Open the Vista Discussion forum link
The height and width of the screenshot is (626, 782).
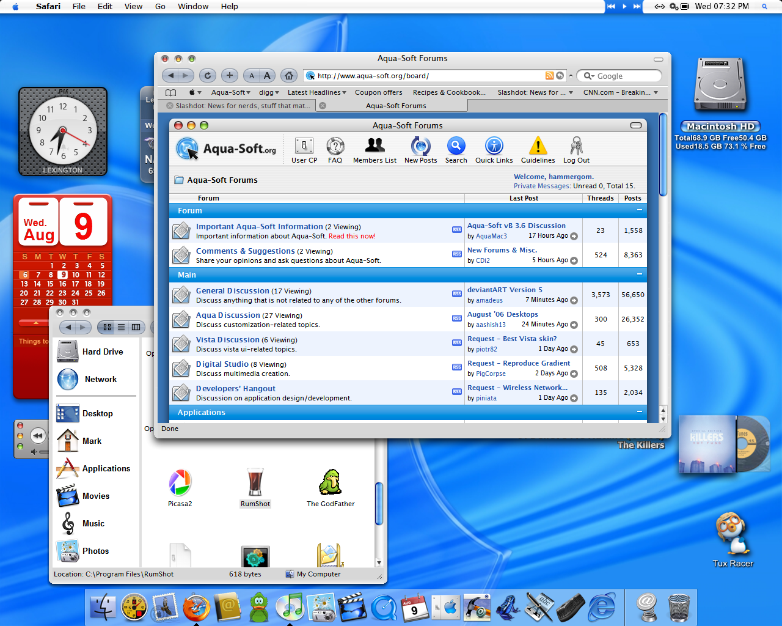(x=228, y=339)
